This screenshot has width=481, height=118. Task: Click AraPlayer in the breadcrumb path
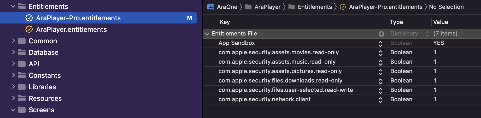[x=267, y=7]
